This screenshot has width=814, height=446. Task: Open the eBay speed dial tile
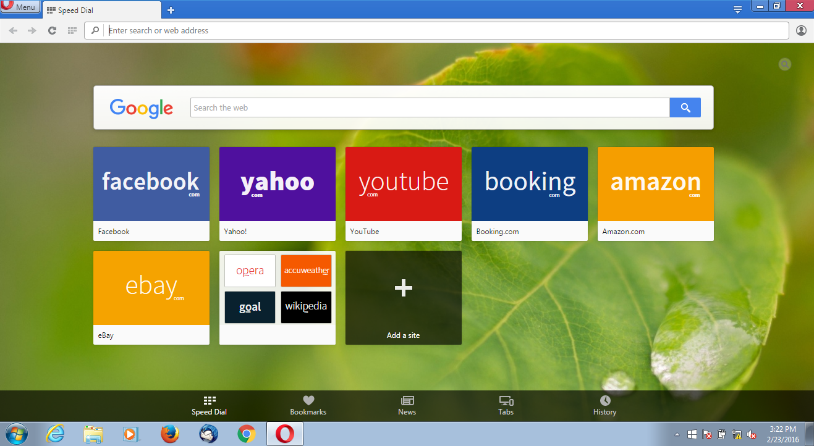coord(151,298)
